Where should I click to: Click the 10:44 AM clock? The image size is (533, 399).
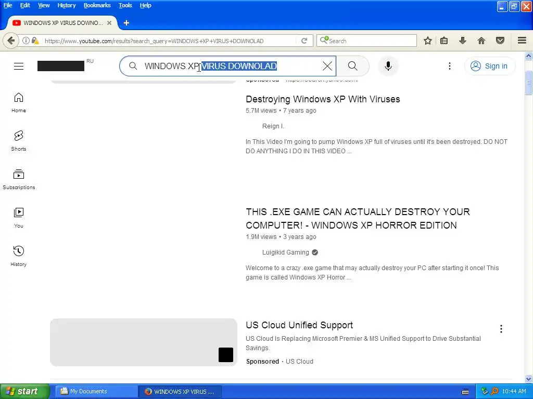(x=514, y=392)
